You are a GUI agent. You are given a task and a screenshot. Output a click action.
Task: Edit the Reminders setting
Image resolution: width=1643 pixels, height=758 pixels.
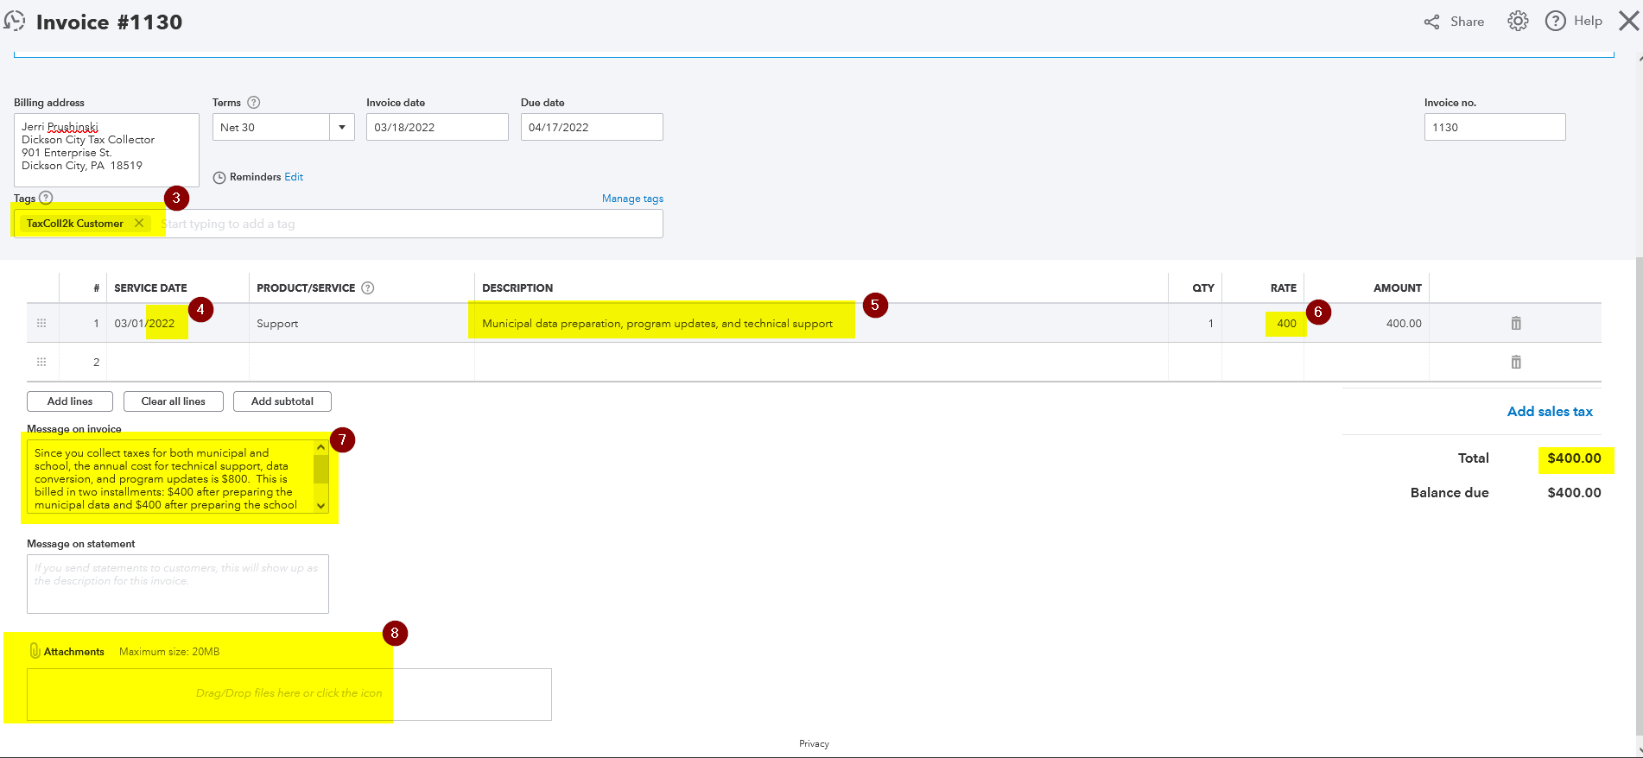coord(294,177)
